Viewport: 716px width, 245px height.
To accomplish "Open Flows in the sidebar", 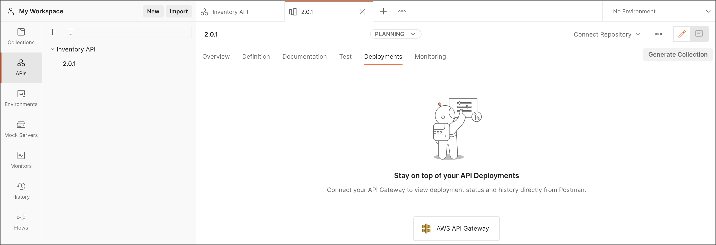I will coord(21,222).
